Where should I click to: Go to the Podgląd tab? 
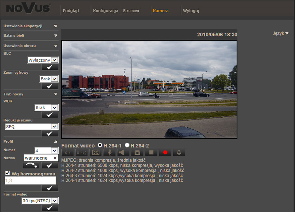(x=71, y=11)
